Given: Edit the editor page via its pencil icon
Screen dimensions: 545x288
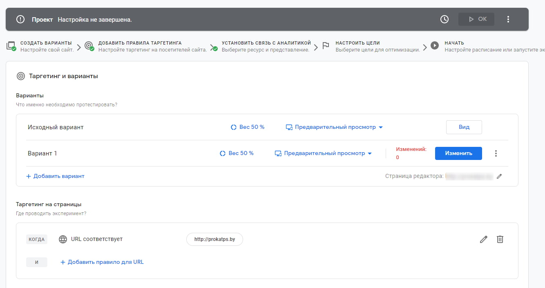Looking at the screenshot, I should coord(500,176).
